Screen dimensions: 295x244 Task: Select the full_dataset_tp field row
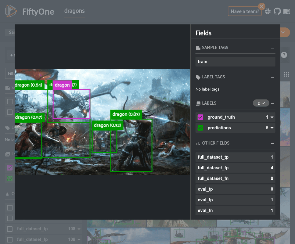pos(235,157)
